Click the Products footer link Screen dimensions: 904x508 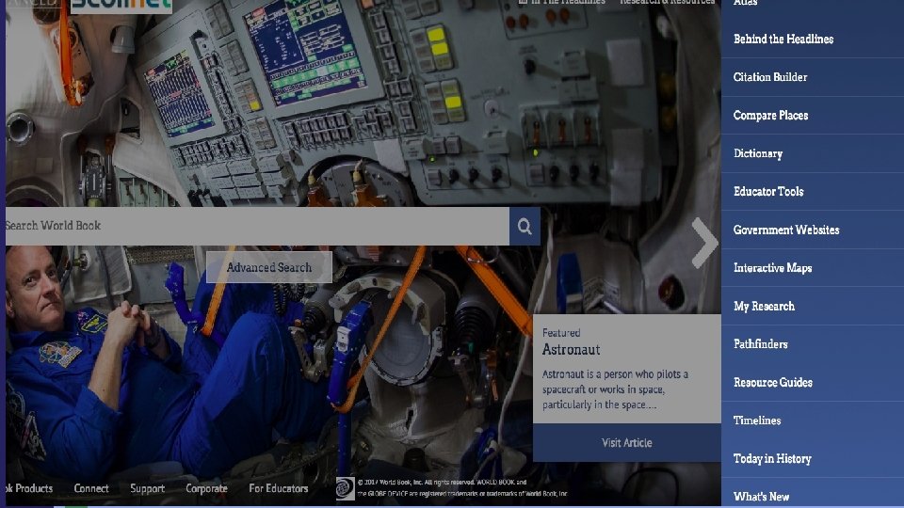(29, 488)
